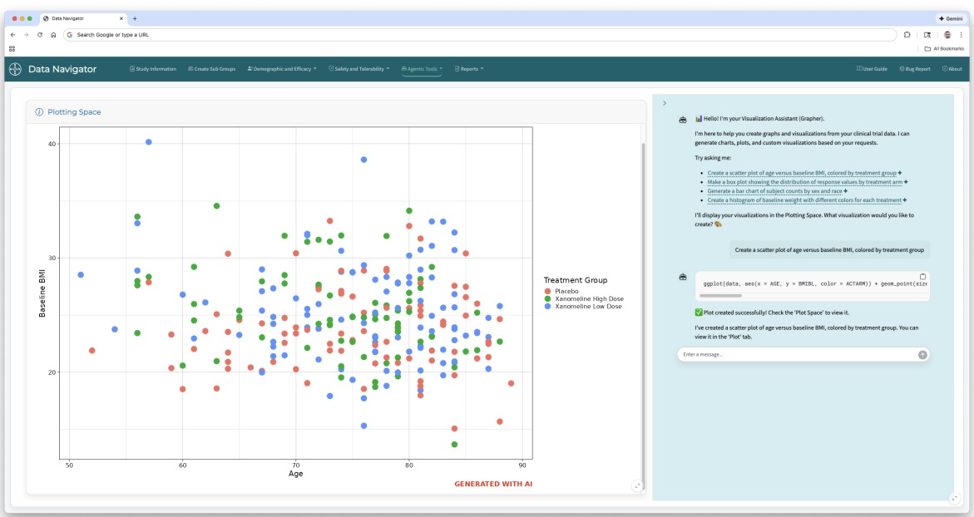974x517 pixels.
Task: Click the Plotting Space info icon
Action: pos(39,112)
